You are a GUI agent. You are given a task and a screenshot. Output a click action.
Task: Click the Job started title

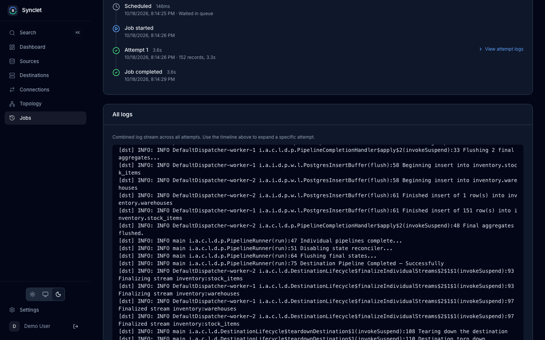[x=139, y=28]
